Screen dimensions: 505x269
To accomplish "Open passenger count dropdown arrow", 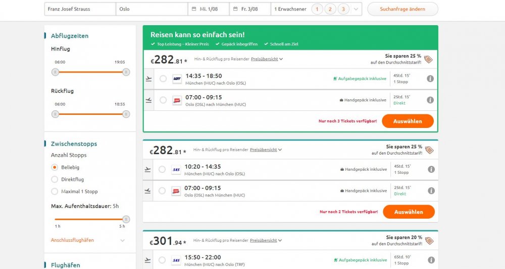I will [356, 9].
